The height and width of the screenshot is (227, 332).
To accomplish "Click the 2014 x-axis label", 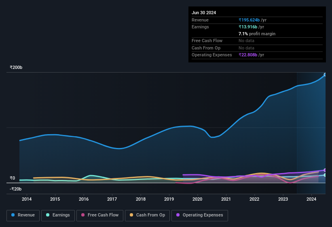I will (x=27, y=199).
